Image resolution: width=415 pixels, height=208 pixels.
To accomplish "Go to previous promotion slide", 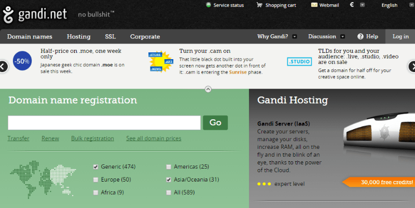I will (x=3, y=66).
